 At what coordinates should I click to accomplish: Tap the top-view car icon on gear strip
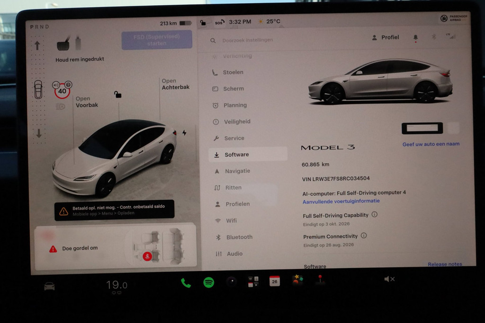(x=38, y=89)
